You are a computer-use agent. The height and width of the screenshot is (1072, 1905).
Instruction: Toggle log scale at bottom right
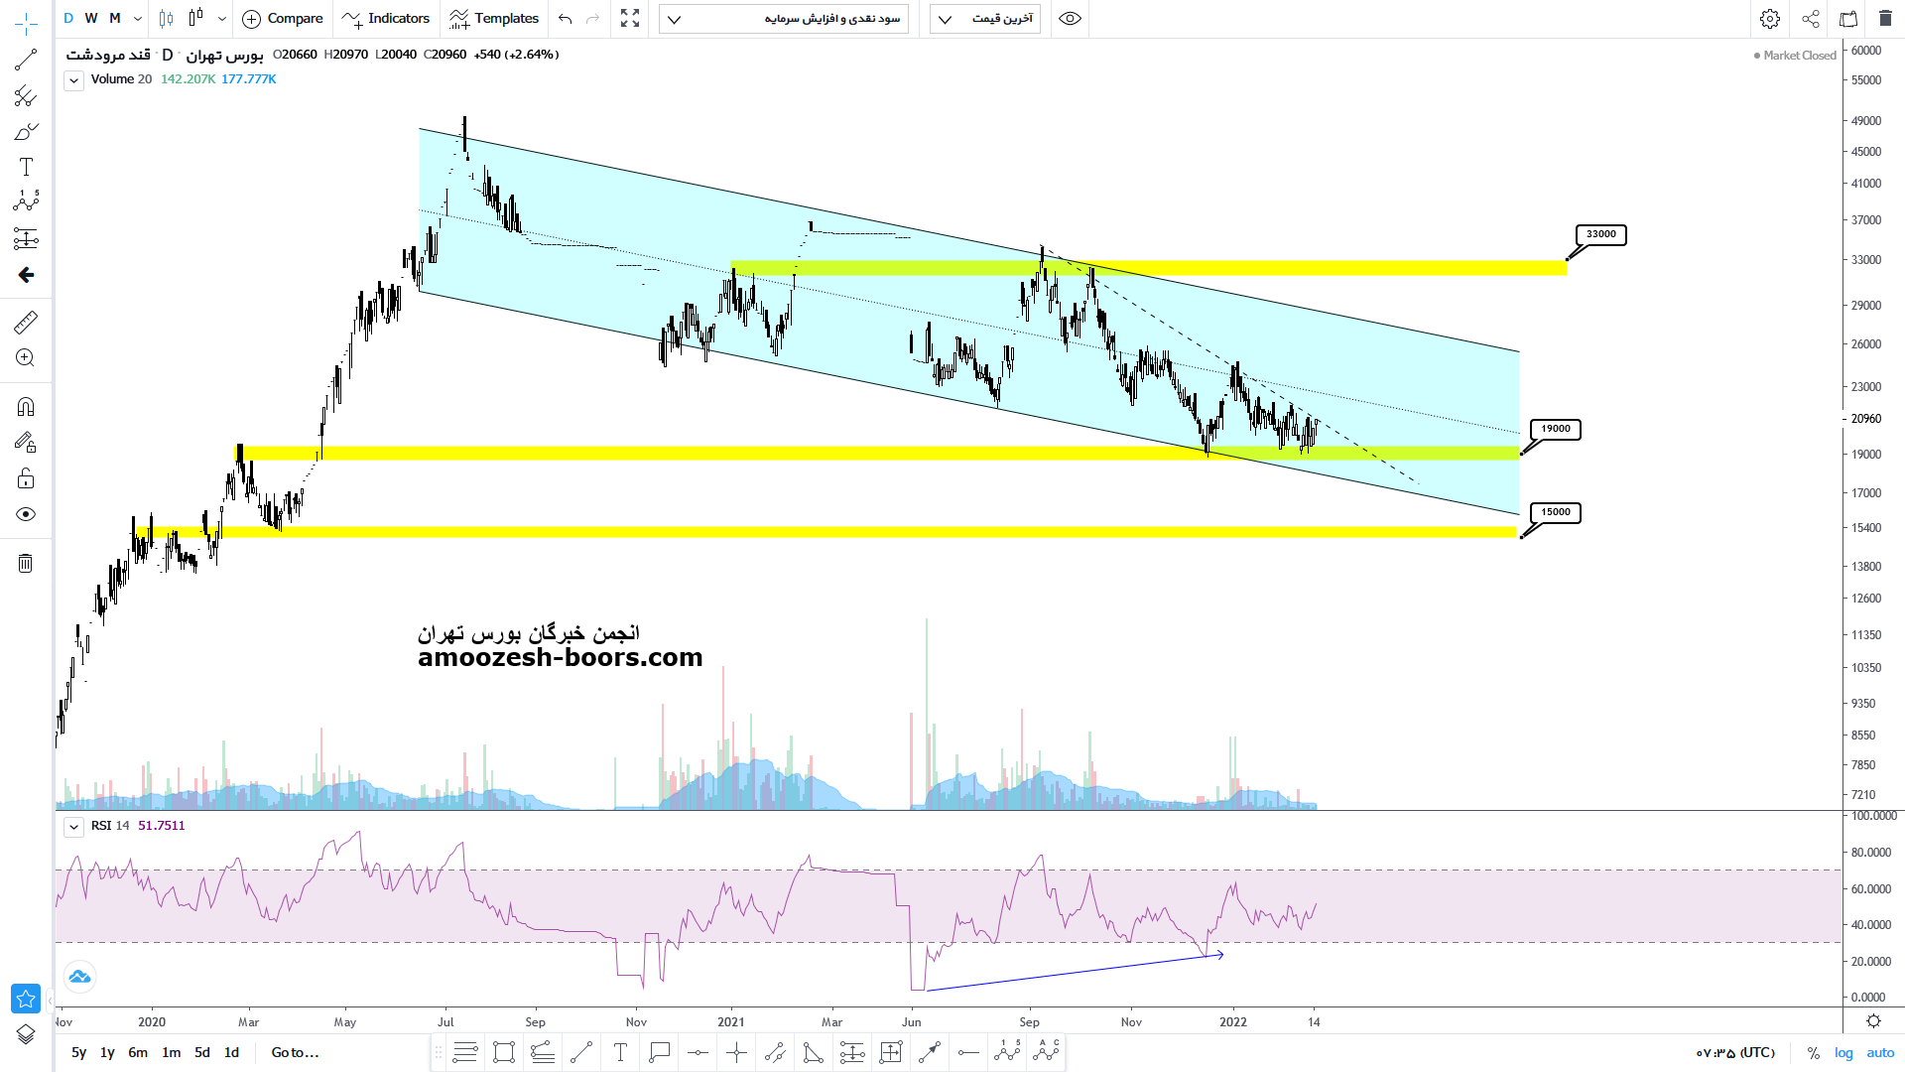pyautogui.click(x=1843, y=1053)
